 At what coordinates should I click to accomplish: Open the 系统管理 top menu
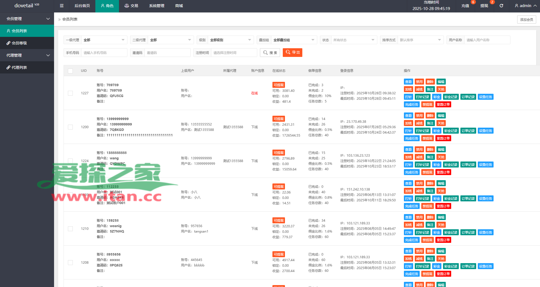[157, 6]
